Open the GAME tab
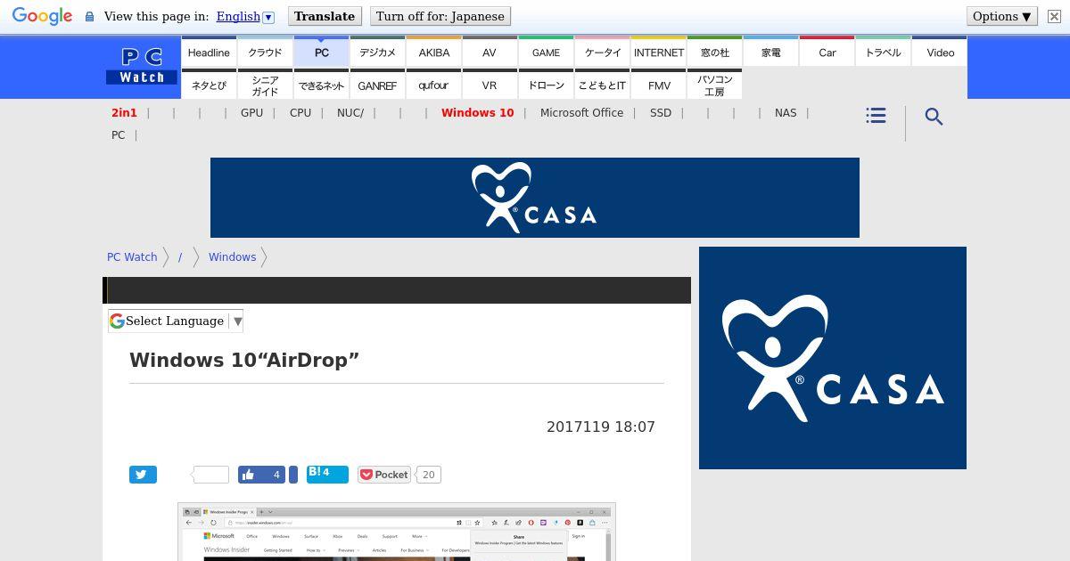1070x561 pixels. pos(546,53)
